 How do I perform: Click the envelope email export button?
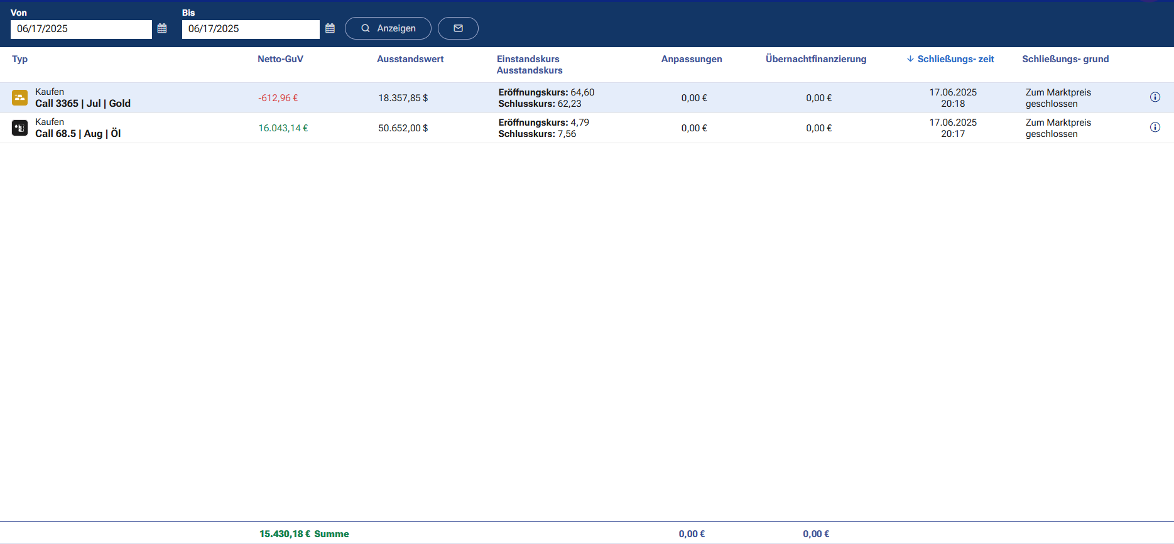pos(458,28)
